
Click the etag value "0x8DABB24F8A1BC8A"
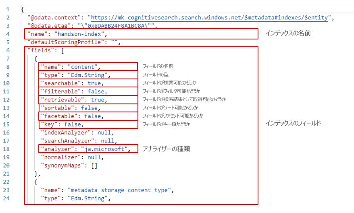coord(116,26)
